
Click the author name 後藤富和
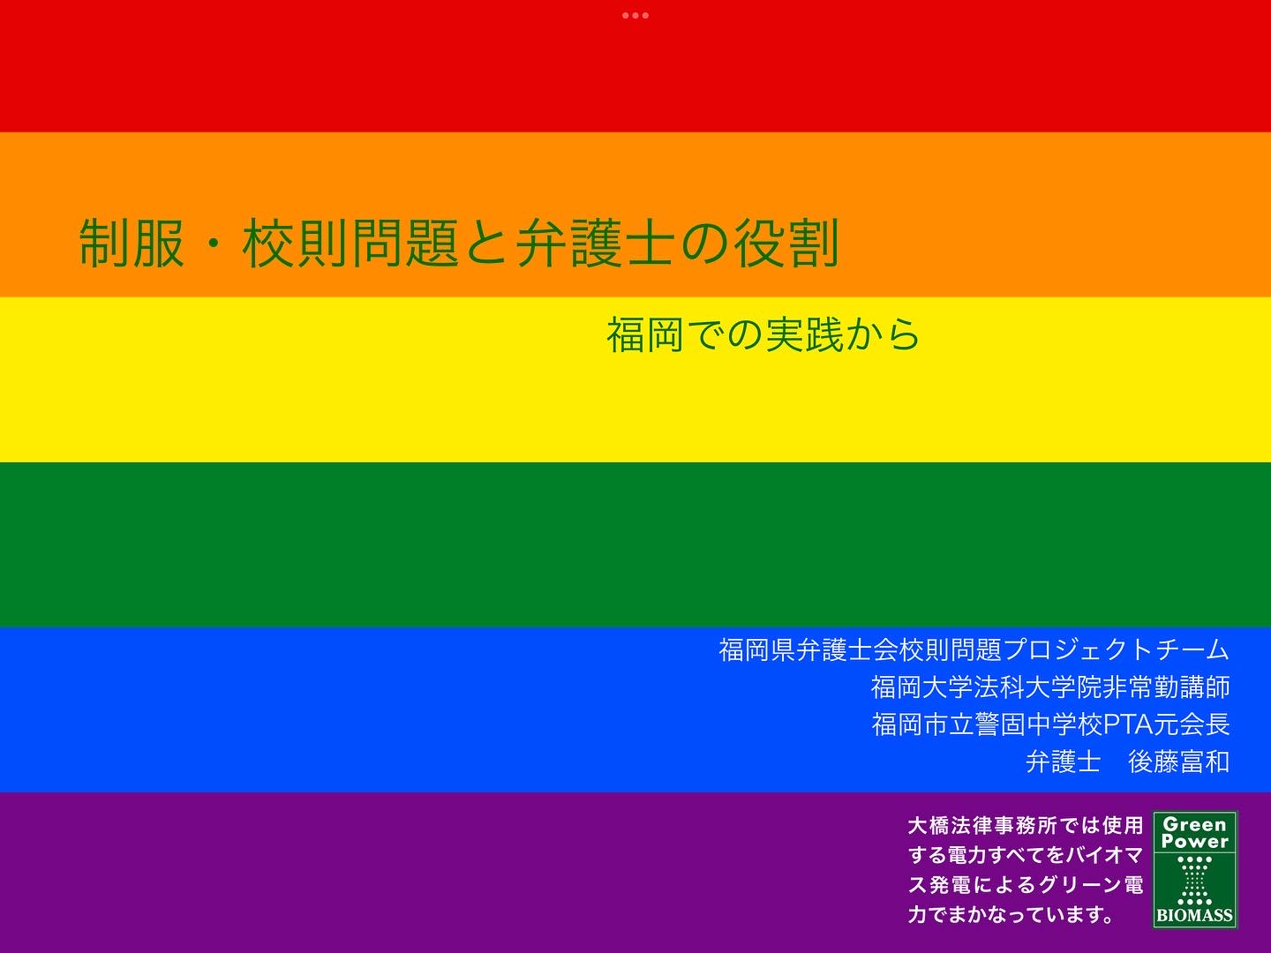tap(1178, 762)
